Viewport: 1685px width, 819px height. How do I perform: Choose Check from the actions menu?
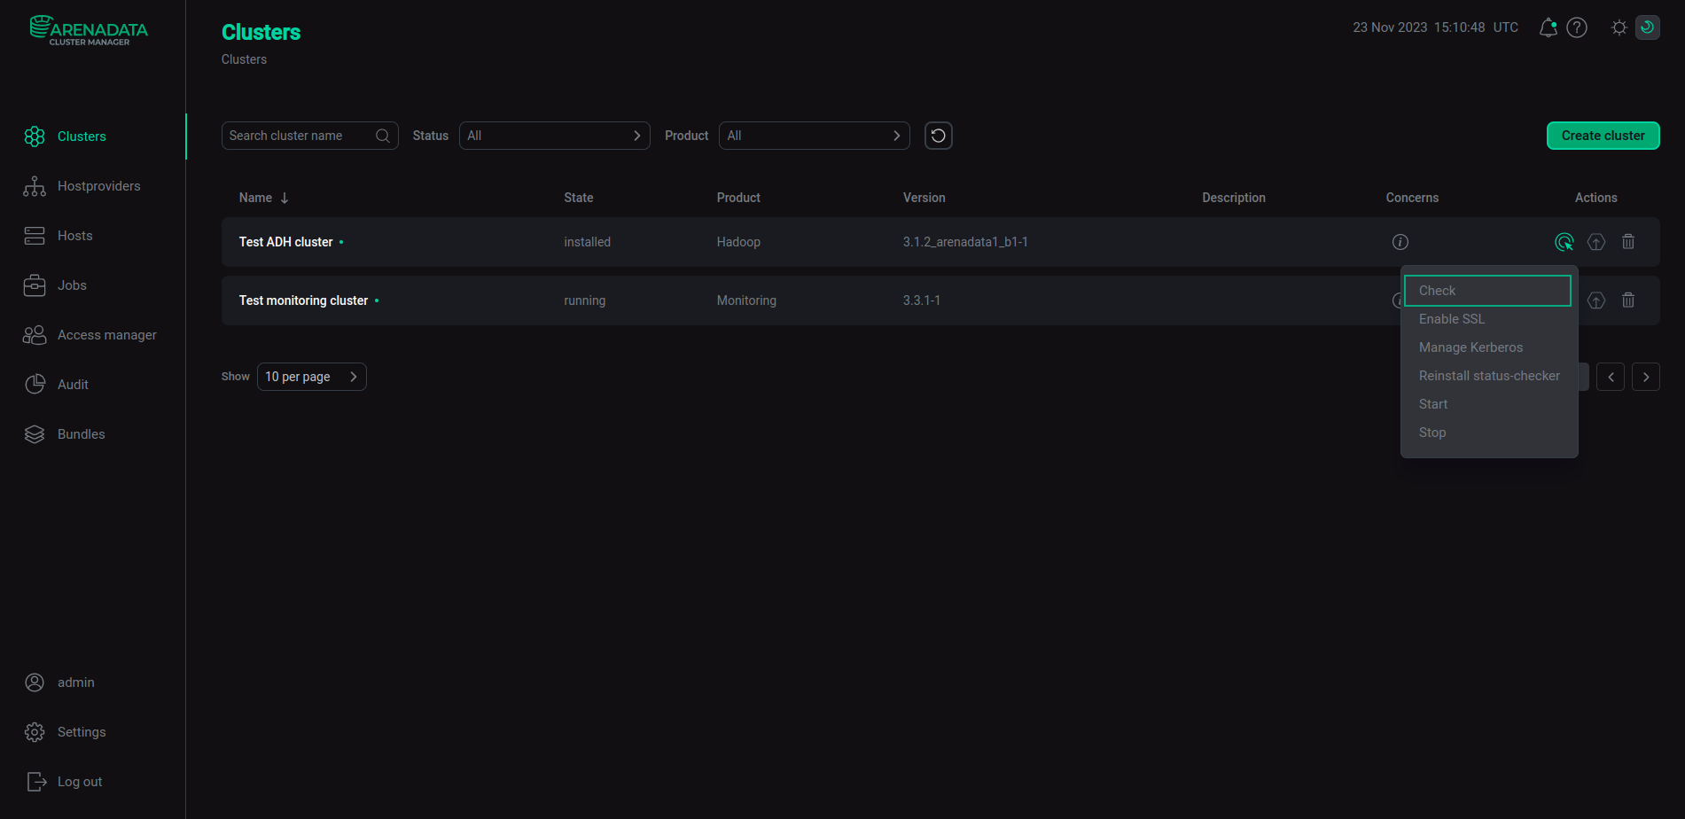coord(1487,291)
